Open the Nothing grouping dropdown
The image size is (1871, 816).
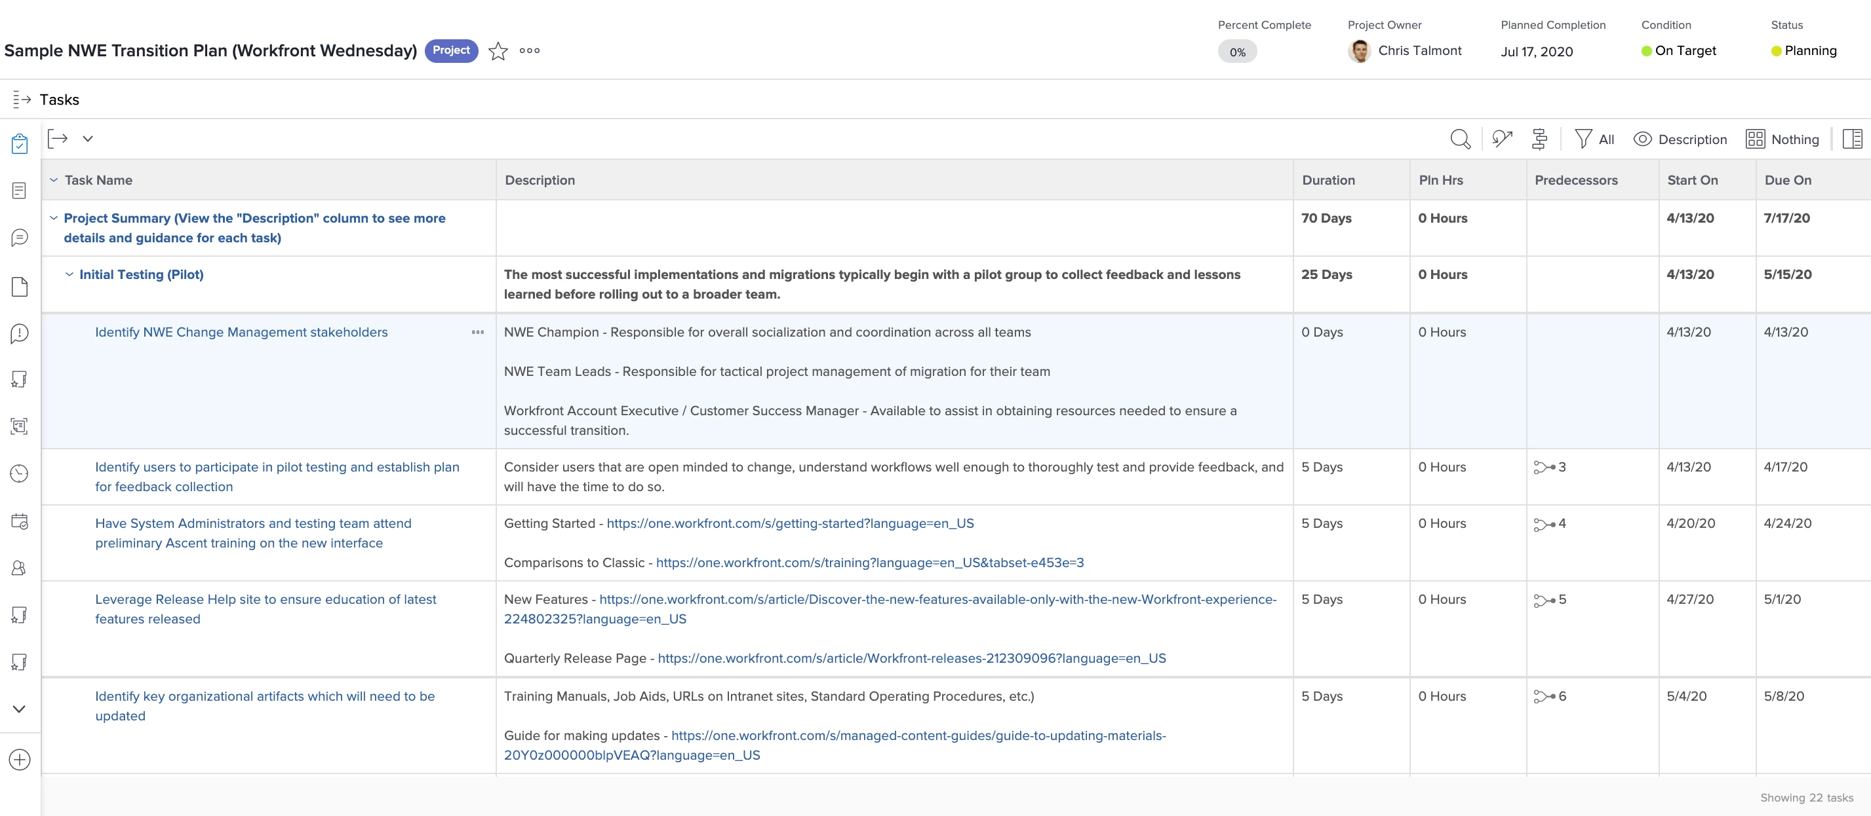tap(1782, 139)
